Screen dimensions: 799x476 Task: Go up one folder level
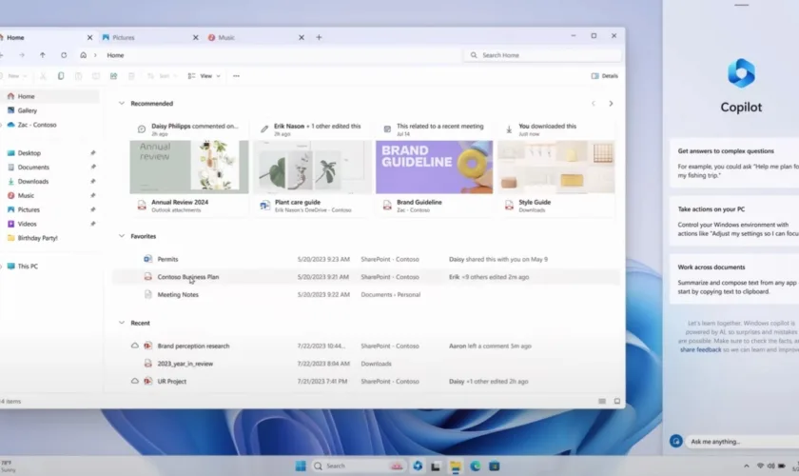(x=43, y=55)
